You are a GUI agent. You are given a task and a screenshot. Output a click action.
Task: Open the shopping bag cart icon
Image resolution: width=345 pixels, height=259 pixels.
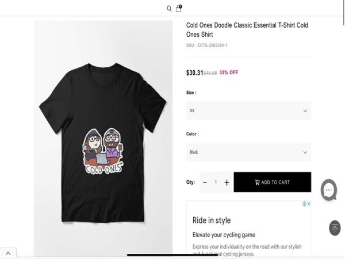point(178,9)
